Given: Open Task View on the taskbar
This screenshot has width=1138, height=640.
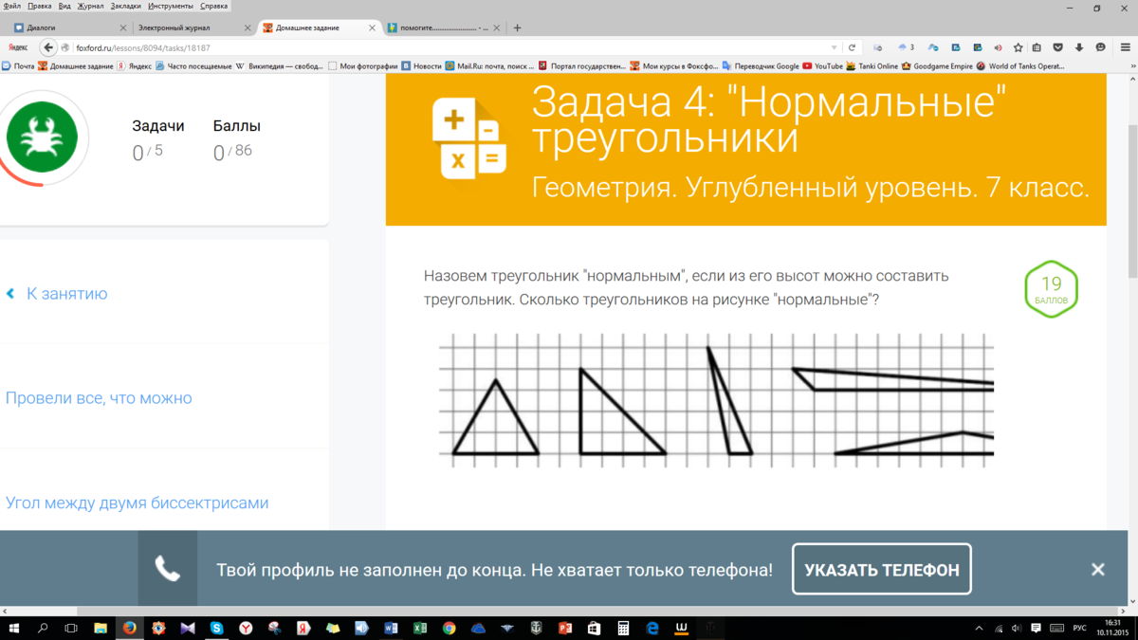Looking at the screenshot, I should tap(71, 628).
